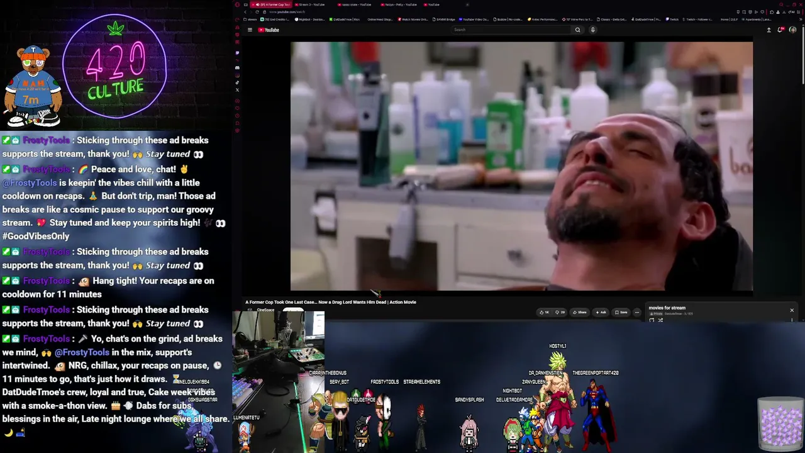Close the movies for stream playlist panel
This screenshot has height=453, width=805.
coord(792,310)
